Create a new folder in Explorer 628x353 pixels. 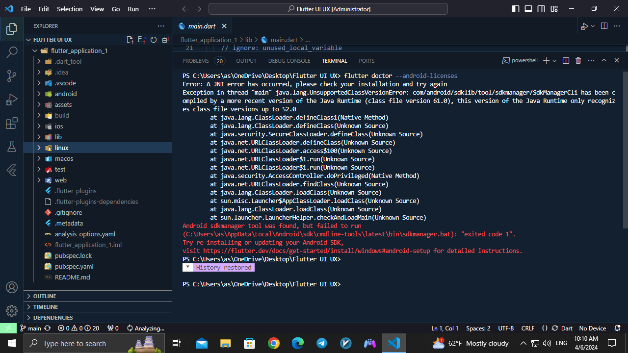(x=142, y=40)
